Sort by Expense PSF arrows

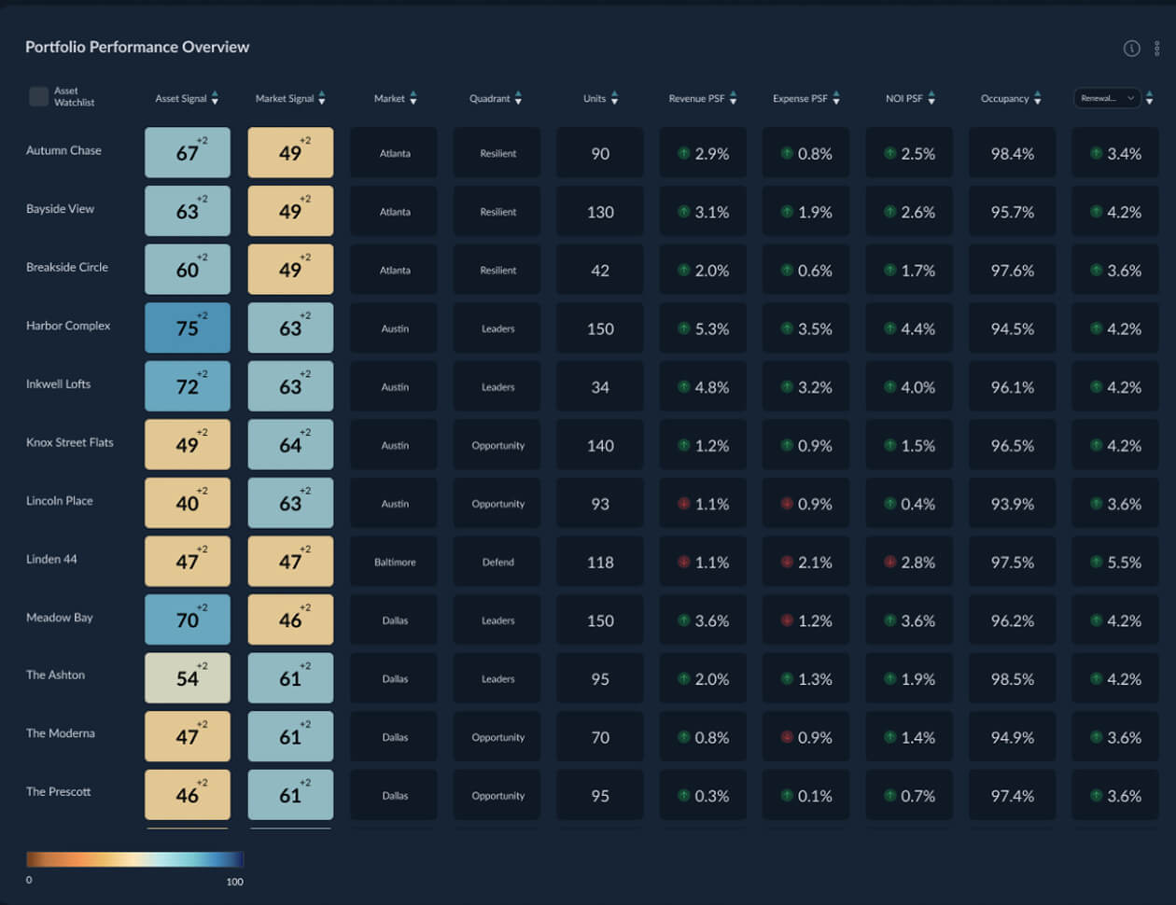click(836, 98)
